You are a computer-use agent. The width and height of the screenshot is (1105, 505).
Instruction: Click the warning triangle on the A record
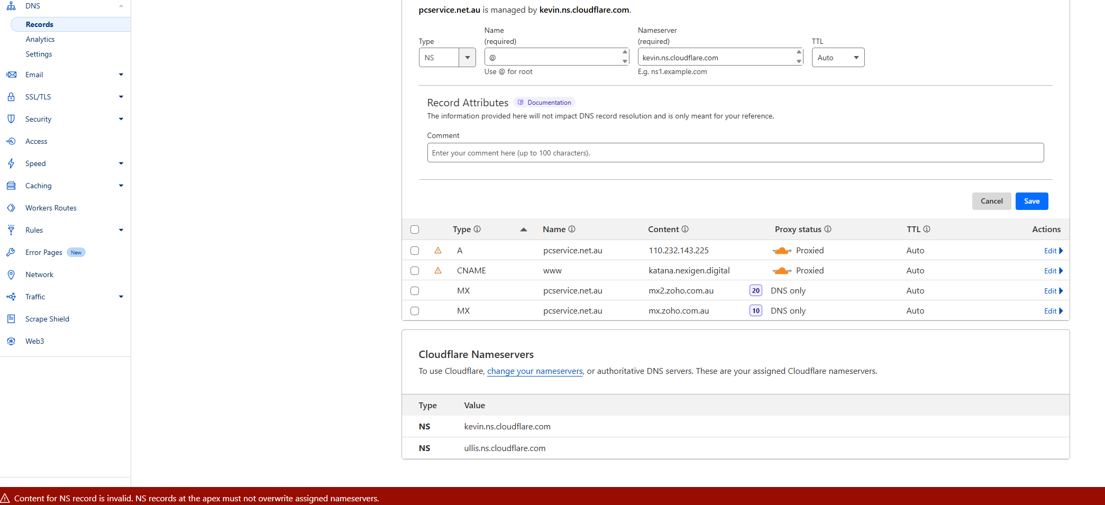(x=438, y=250)
